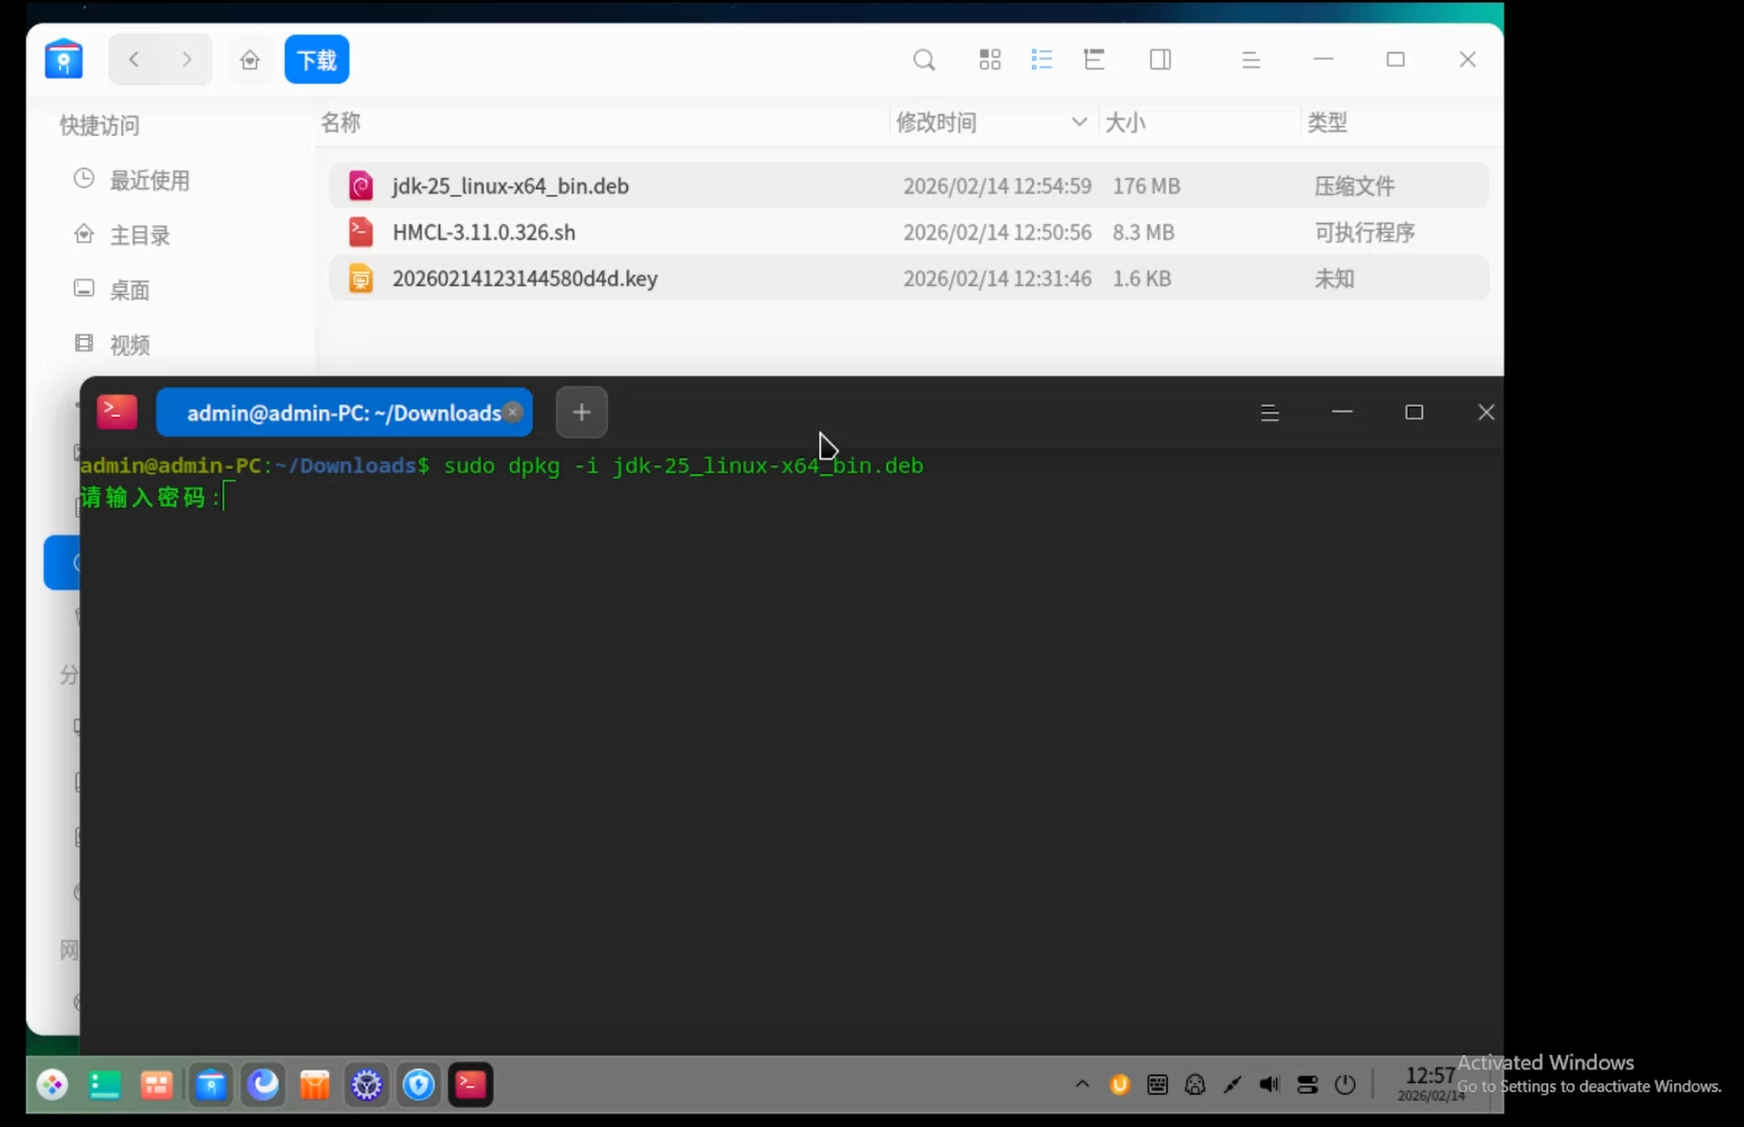Open 最近使用 in the sidebar

pos(148,181)
